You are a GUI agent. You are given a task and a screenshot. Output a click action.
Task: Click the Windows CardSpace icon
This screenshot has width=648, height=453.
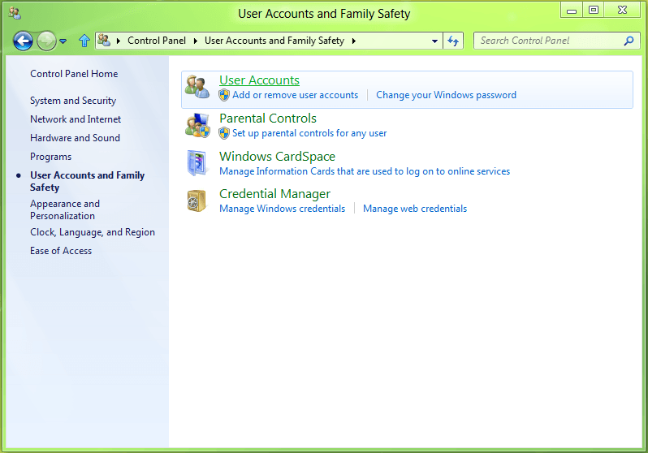tap(197, 163)
